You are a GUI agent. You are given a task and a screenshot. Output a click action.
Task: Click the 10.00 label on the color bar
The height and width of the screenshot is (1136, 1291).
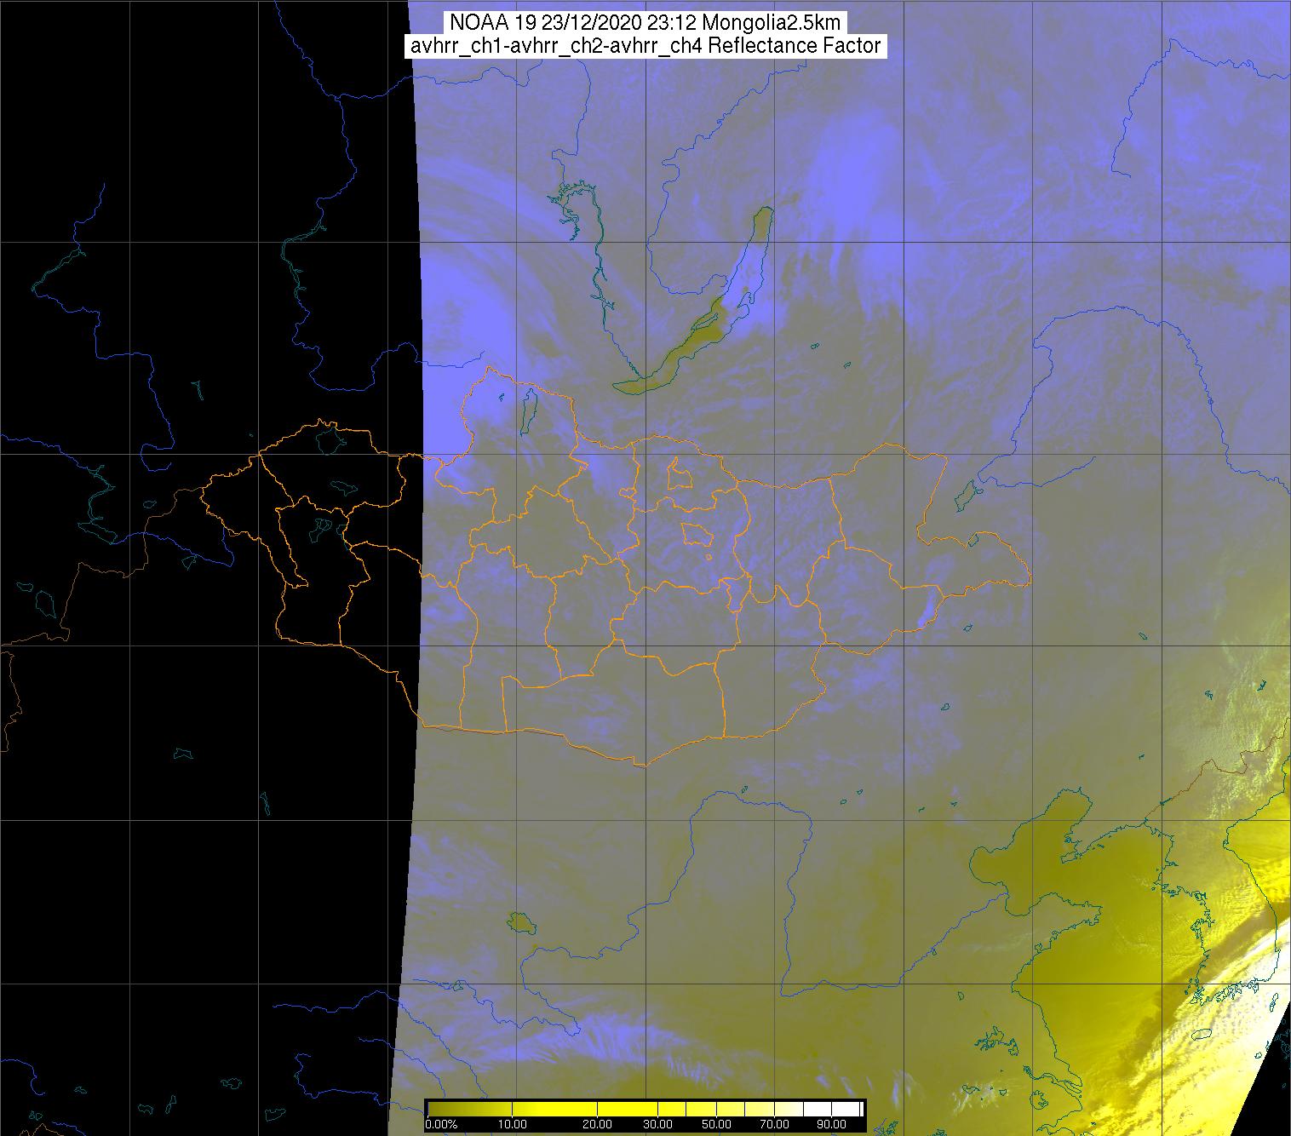512,1124
